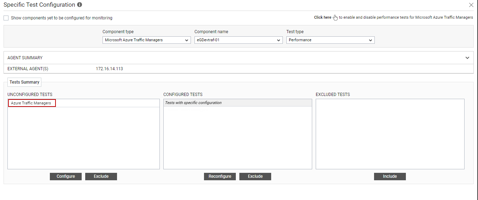Tick Show components yet to be configured checkbox

[x=6, y=18]
